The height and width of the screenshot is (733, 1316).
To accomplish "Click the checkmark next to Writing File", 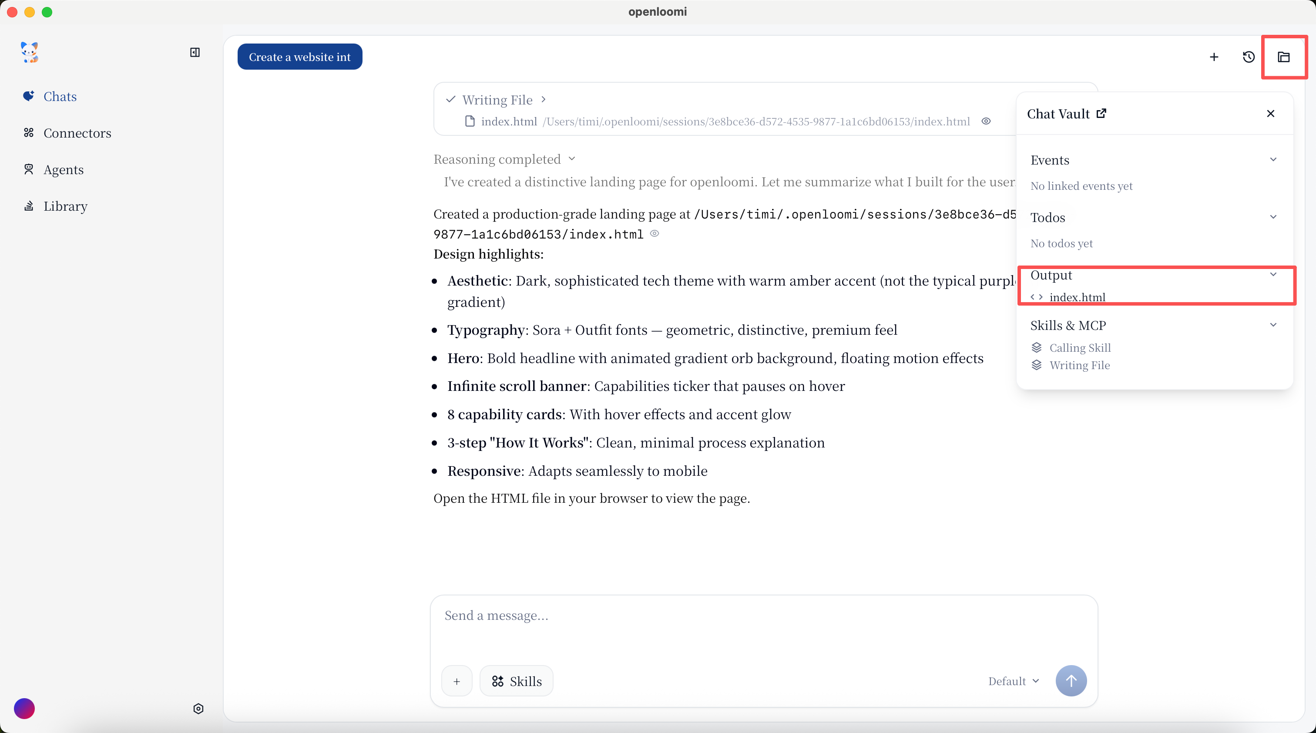I will click(x=450, y=99).
